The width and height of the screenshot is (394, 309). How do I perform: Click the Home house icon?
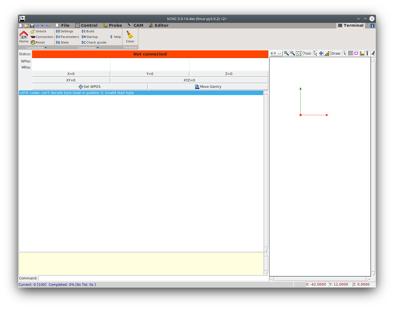tap(24, 37)
